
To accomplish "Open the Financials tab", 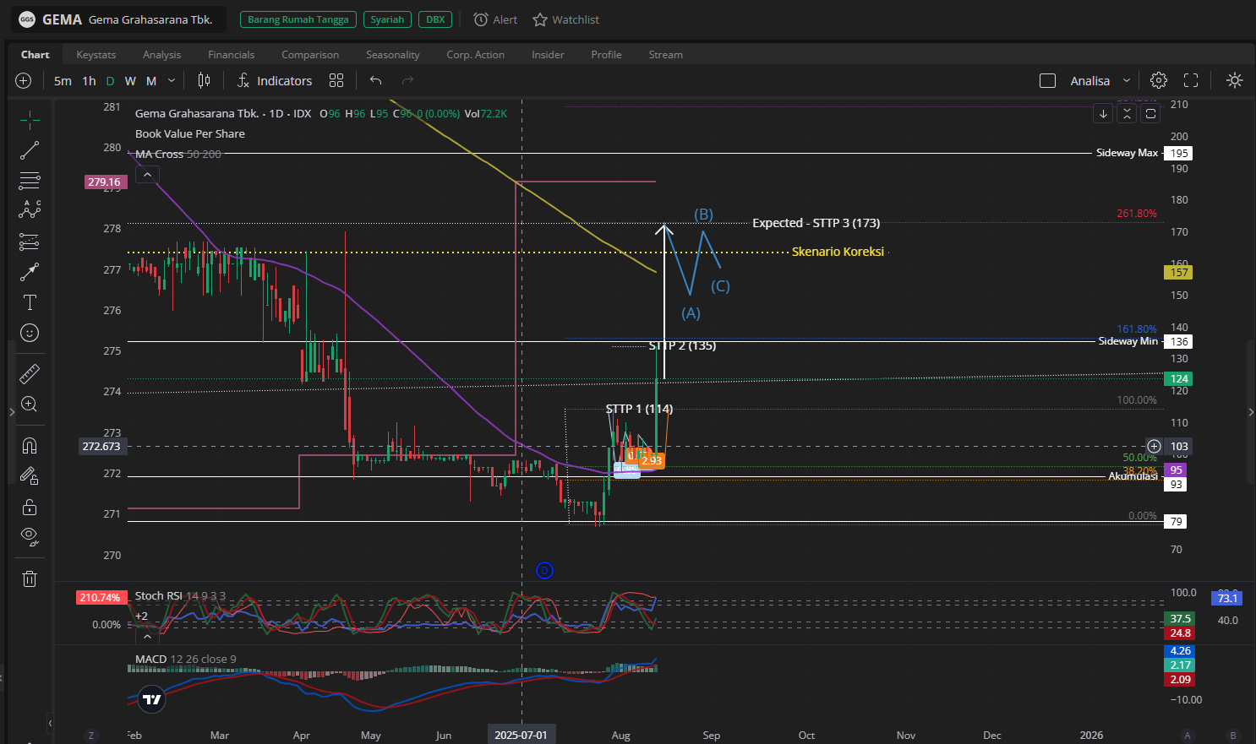I will click(232, 54).
